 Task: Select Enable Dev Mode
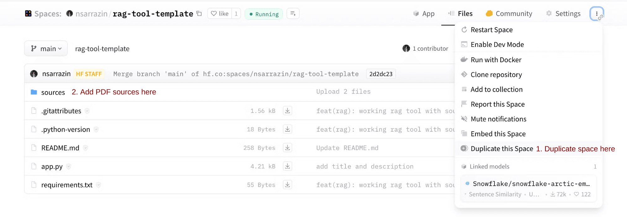tap(529, 44)
